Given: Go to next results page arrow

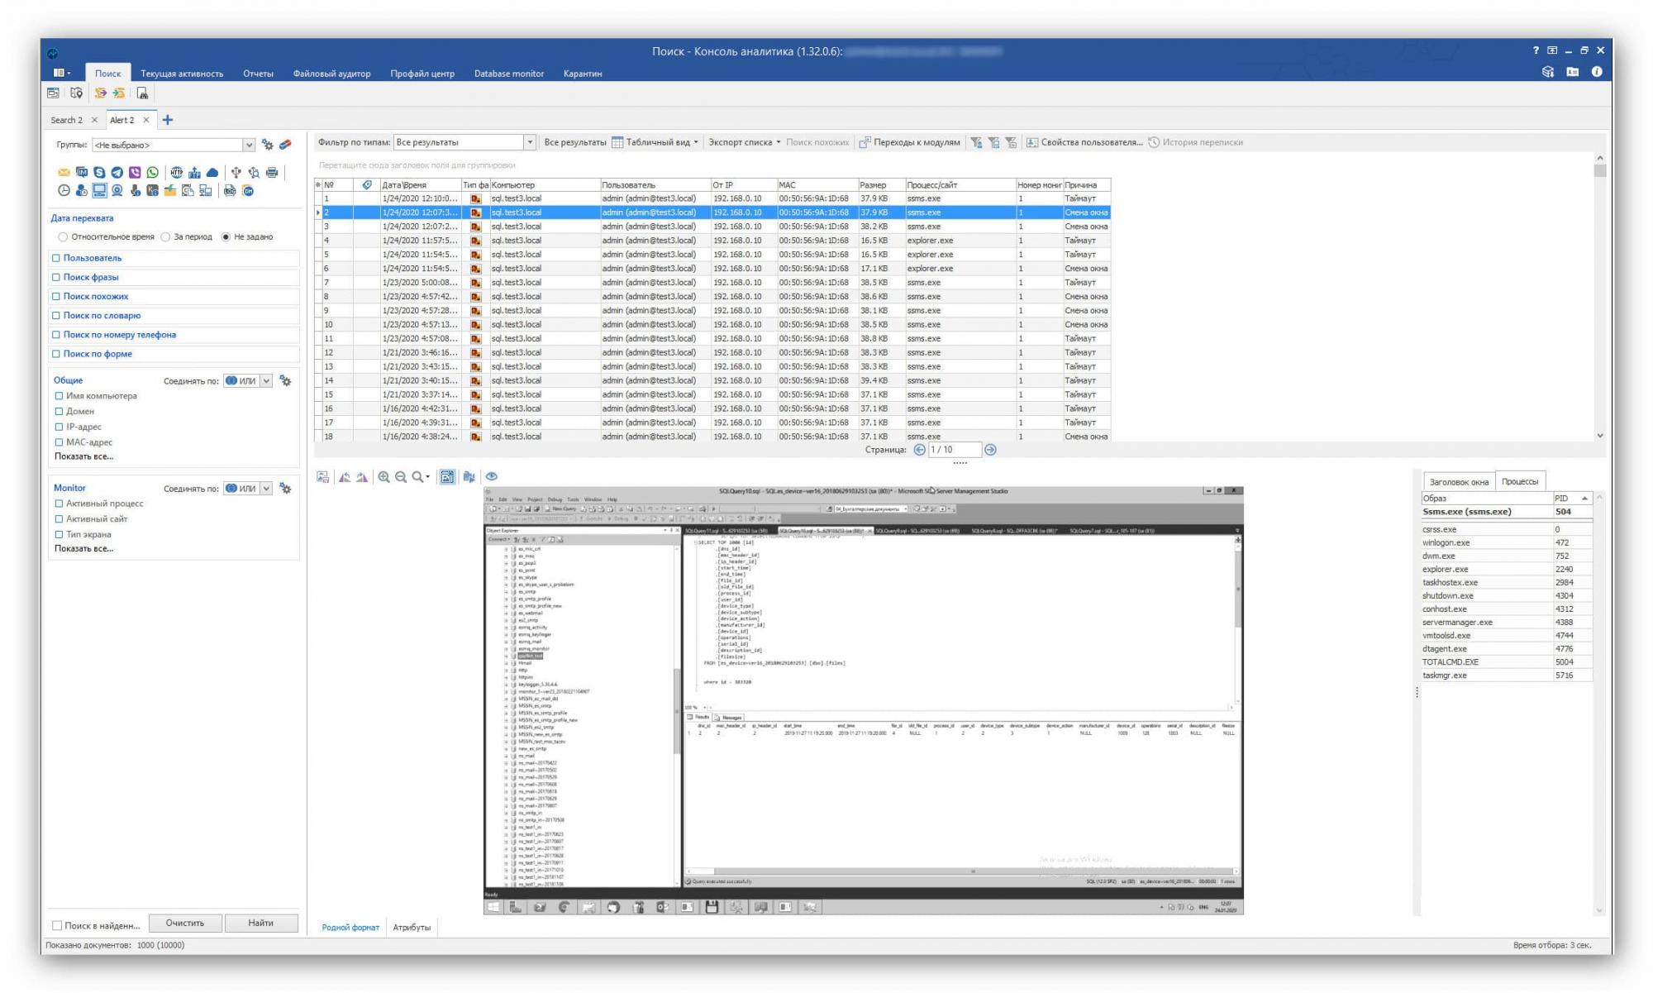Looking at the screenshot, I should coord(990,450).
